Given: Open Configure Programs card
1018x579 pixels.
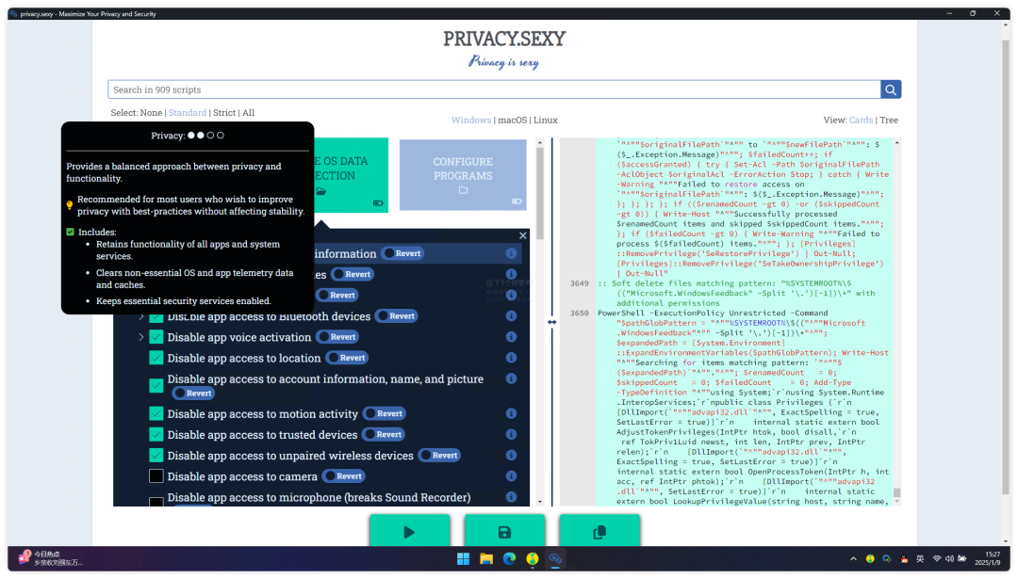Looking at the screenshot, I should click(463, 174).
